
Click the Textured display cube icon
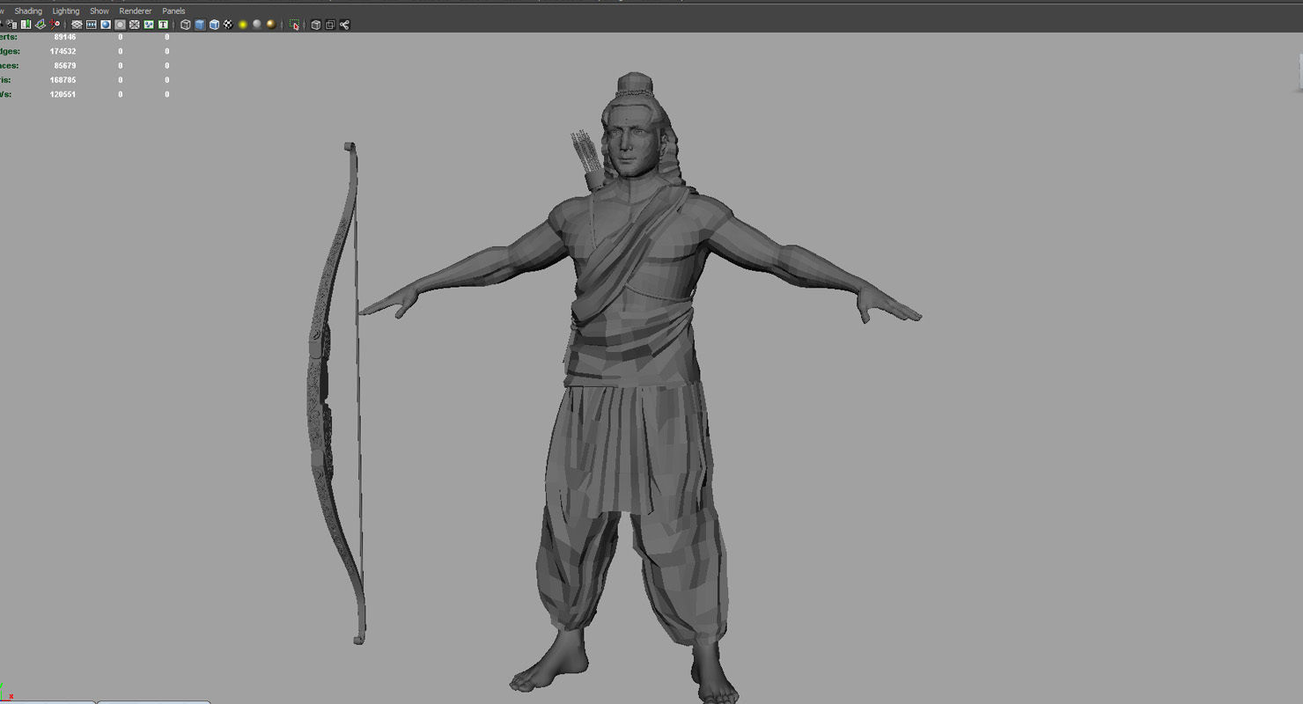coord(212,25)
